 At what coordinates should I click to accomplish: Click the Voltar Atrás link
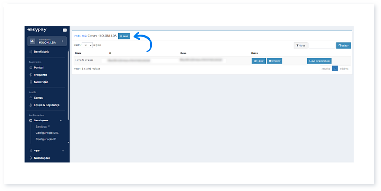click(80, 36)
